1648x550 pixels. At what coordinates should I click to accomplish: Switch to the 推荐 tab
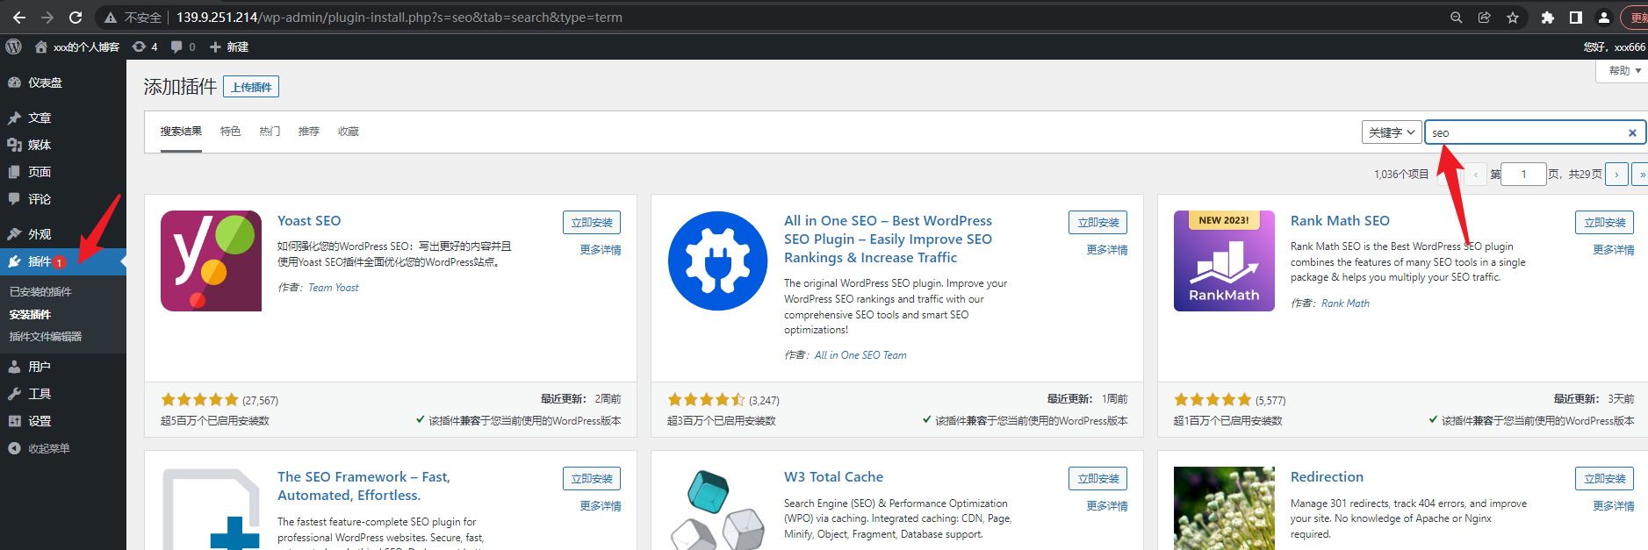click(x=308, y=132)
